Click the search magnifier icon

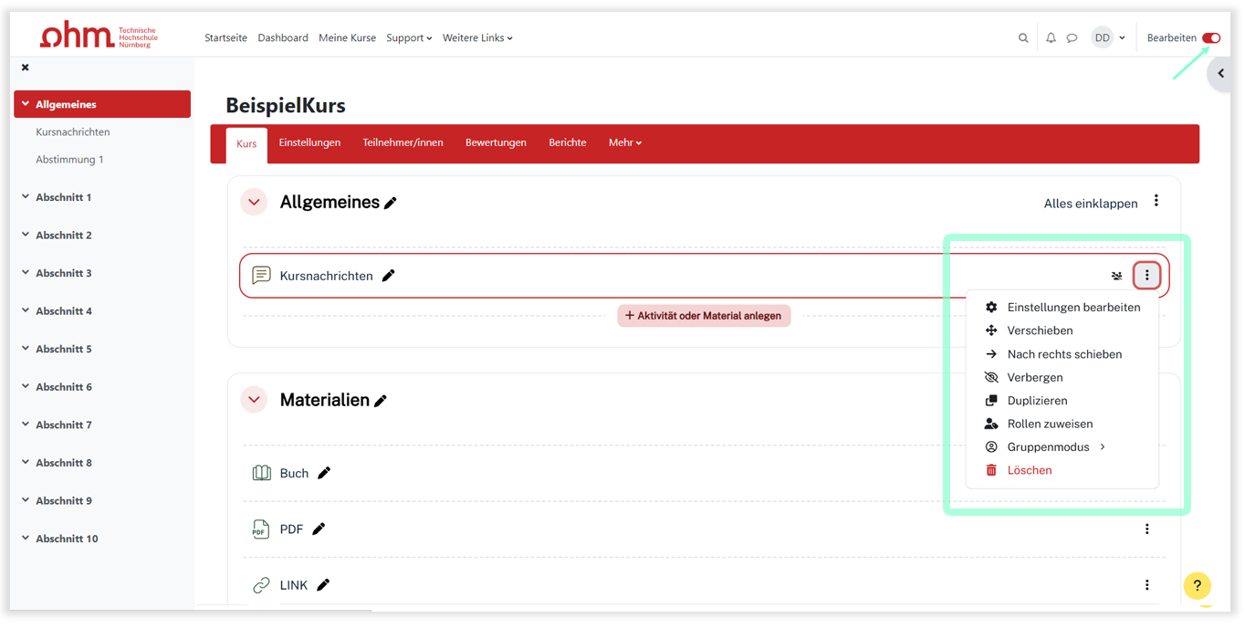(1023, 38)
